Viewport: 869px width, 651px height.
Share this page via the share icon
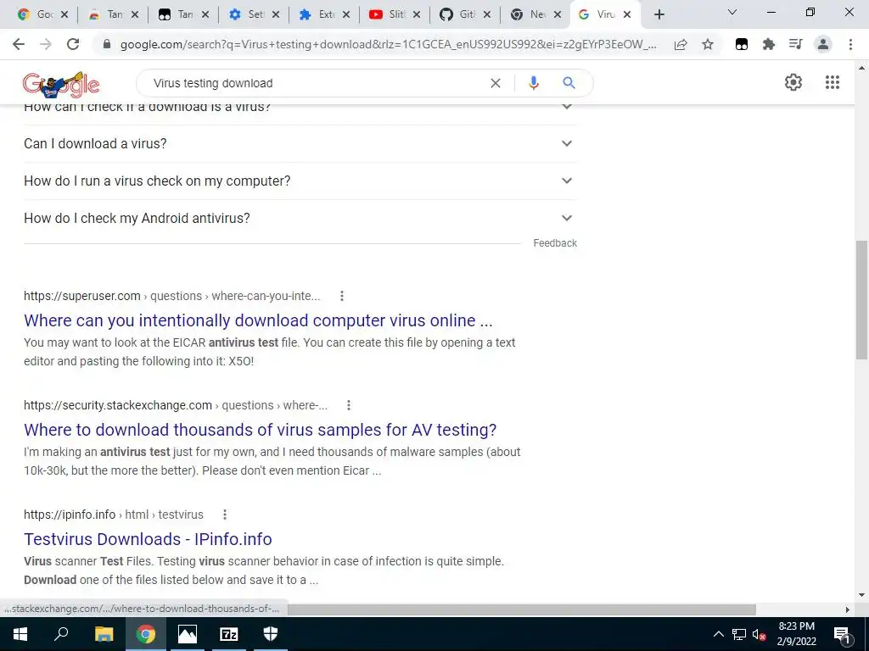point(681,44)
